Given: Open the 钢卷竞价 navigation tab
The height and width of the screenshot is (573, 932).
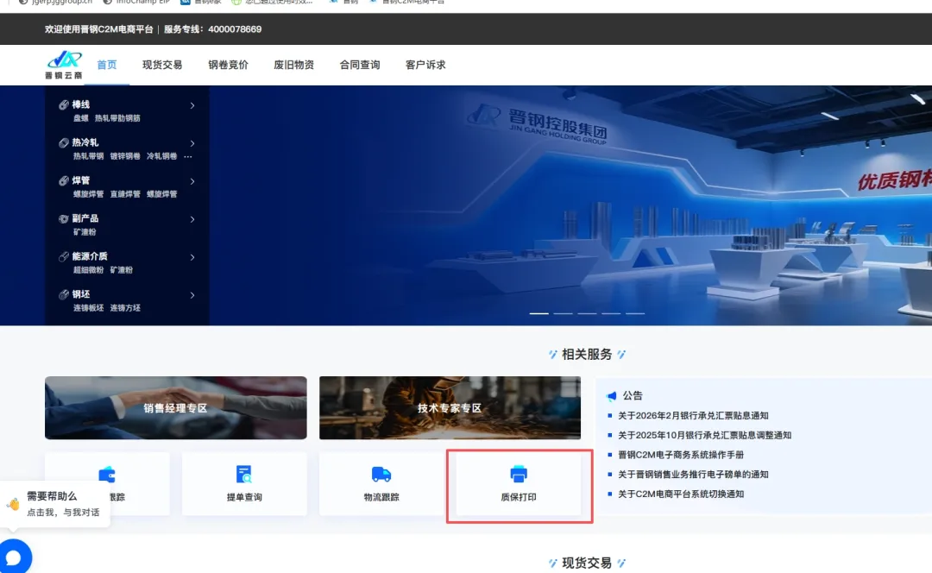Looking at the screenshot, I should tap(228, 65).
